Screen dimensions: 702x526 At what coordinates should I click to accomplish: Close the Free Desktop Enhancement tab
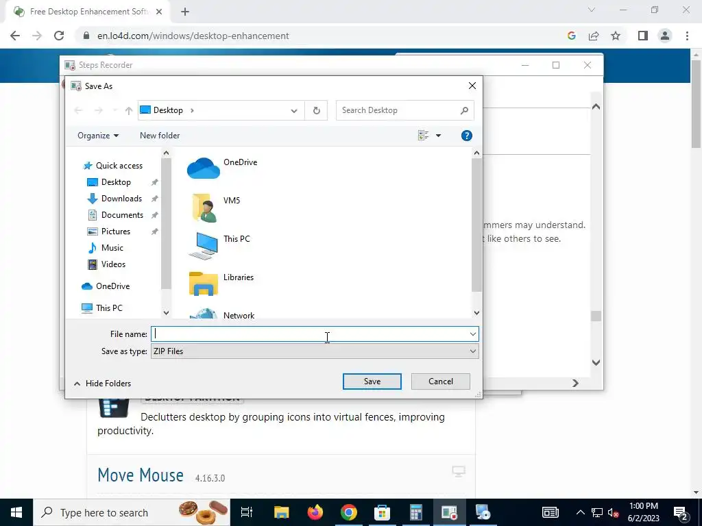(x=159, y=12)
